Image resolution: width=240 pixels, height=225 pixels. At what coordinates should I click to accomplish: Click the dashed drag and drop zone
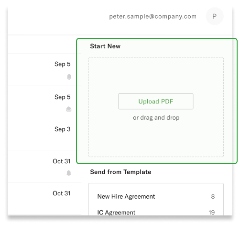[156, 107]
